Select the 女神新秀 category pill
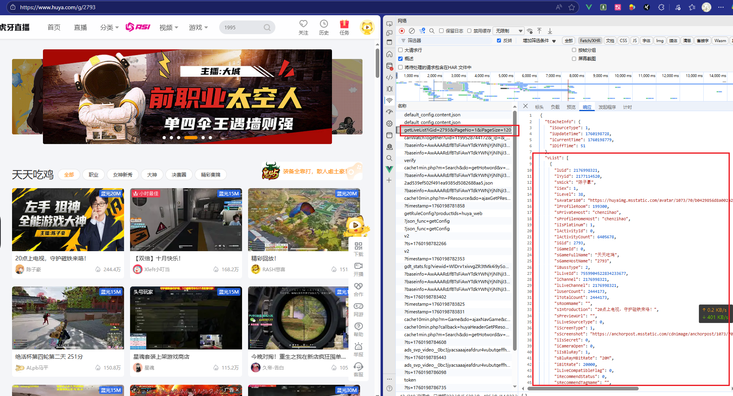 (x=123, y=175)
